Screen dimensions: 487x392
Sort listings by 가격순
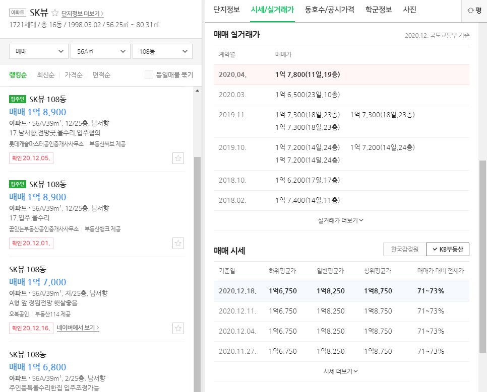(74, 75)
